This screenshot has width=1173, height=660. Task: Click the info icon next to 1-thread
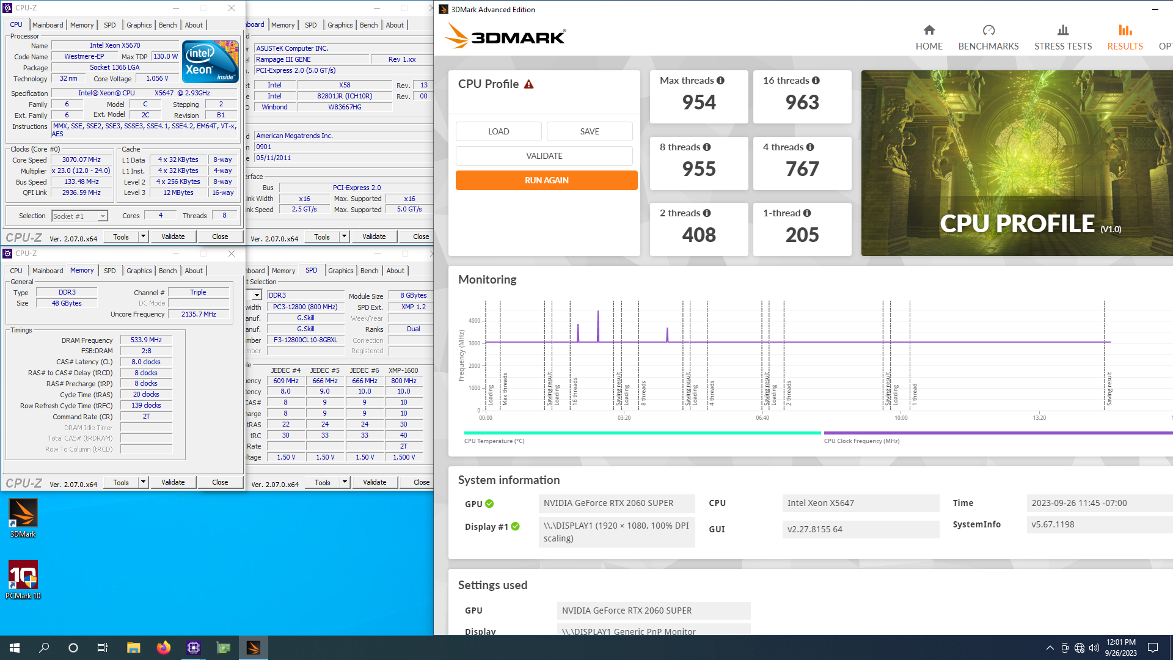[x=807, y=213]
